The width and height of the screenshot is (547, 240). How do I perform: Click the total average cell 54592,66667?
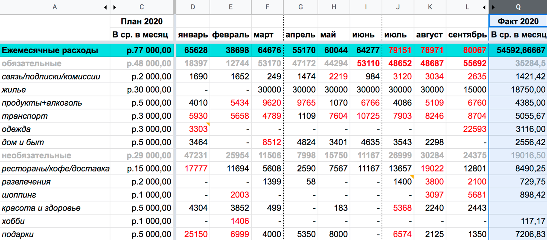pyautogui.click(x=518, y=50)
